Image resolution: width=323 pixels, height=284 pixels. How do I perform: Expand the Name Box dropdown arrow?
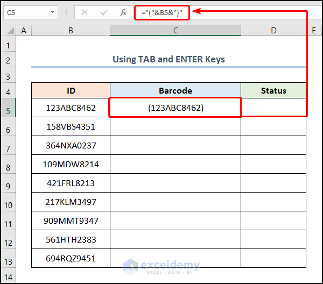click(53, 12)
